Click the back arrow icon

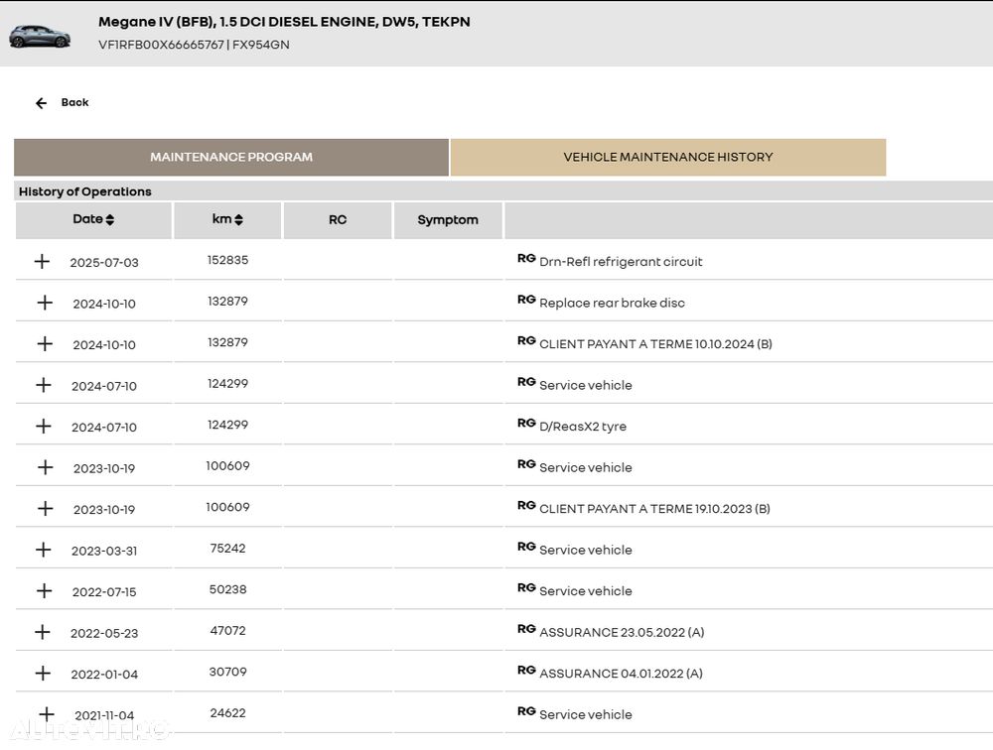tap(41, 103)
